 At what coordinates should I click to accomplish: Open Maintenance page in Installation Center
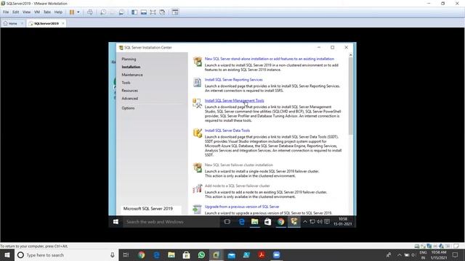(x=132, y=75)
